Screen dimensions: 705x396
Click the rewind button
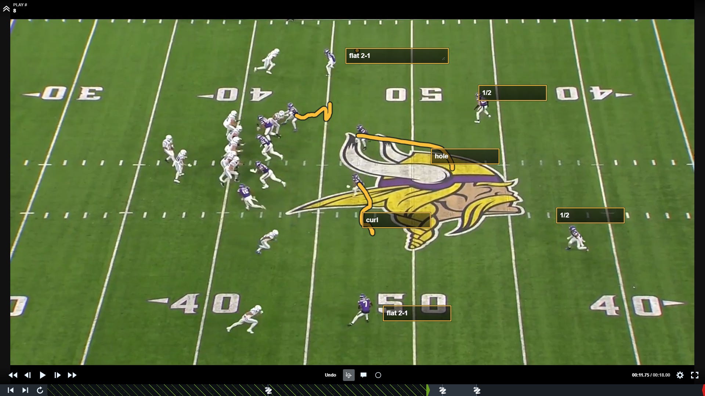click(13, 375)
